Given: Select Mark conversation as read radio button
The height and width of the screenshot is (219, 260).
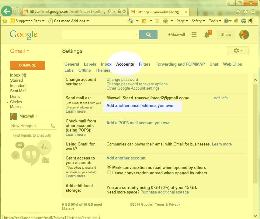Looking at the screenshot, I should (x=109, y=167).
